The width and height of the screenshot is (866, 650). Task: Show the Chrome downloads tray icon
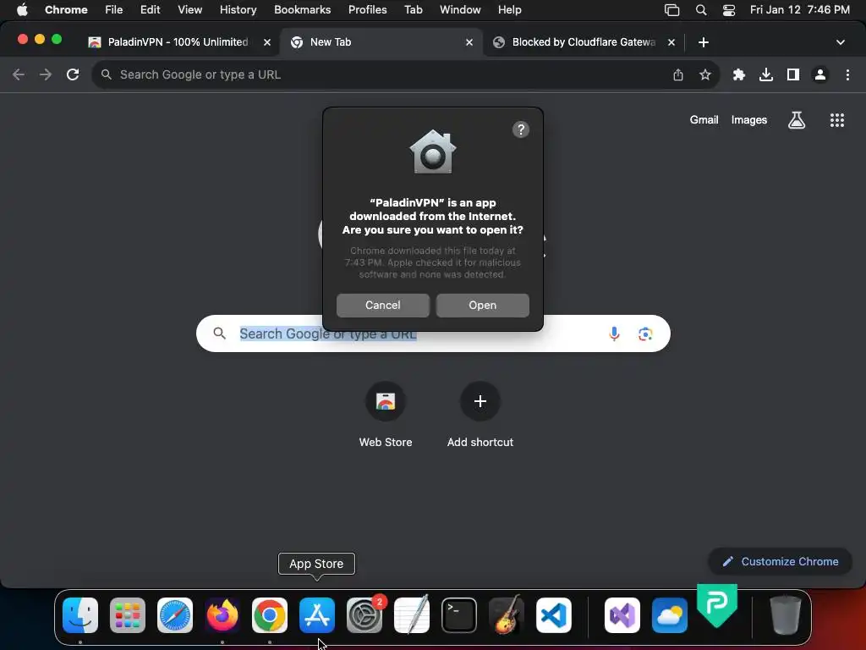(x=766, y=74)
